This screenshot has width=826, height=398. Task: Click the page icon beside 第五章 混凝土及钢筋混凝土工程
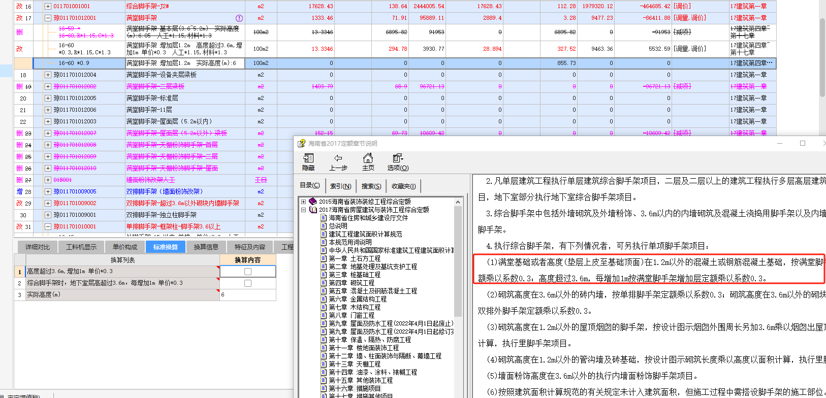[x=324, y=291]
